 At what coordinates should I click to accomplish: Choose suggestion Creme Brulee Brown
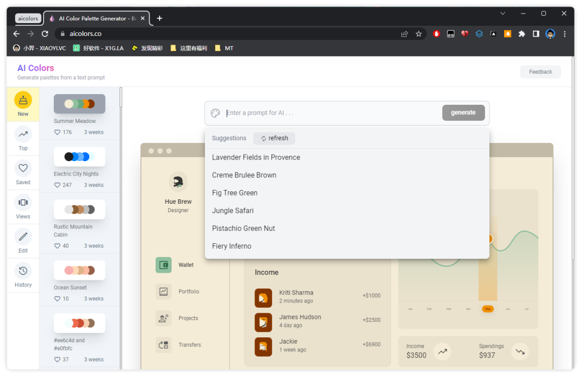[x=347, y=175]
